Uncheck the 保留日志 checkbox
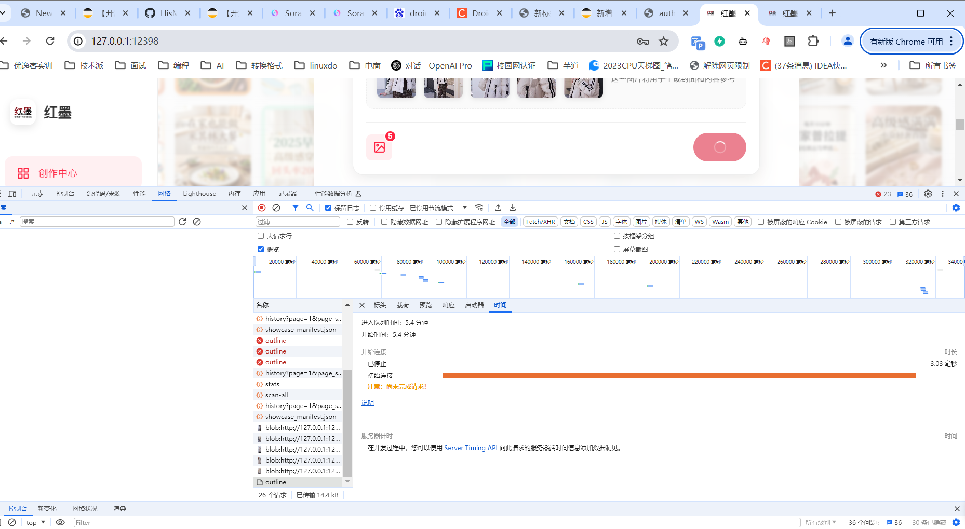 pyautogui.click(x=328, y=208)
